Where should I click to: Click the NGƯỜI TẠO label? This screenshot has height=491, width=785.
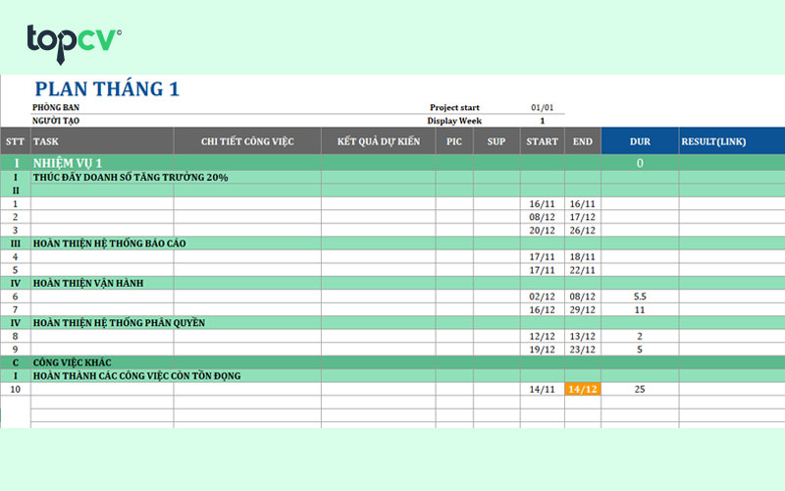point(56,121)
